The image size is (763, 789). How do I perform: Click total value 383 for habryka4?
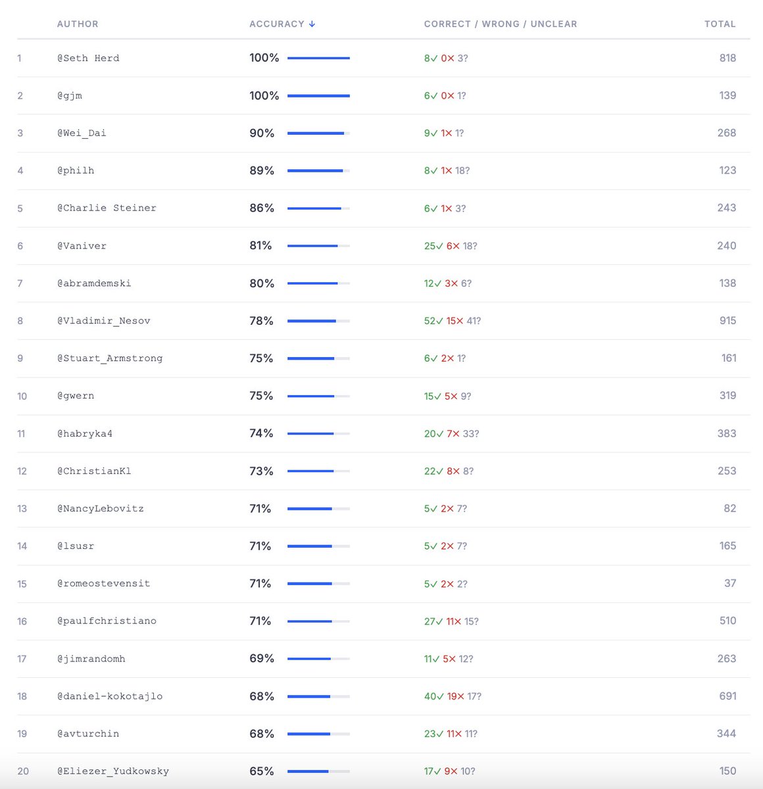[727, 433]
